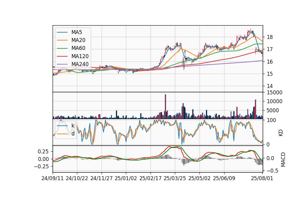The height and width of the screenshot is (210, 292).
Task: Click the MACD left axis value −0.25
Action: point(41,166)
